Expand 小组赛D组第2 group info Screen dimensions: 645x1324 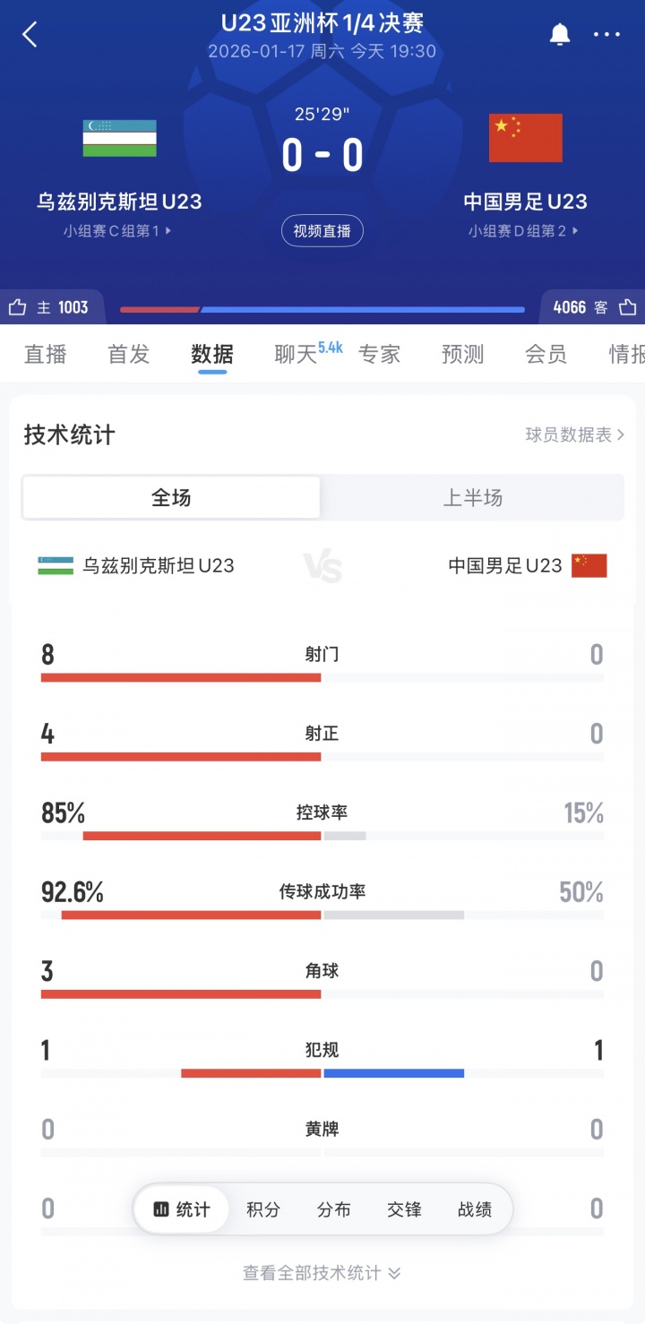click(524, 231)
